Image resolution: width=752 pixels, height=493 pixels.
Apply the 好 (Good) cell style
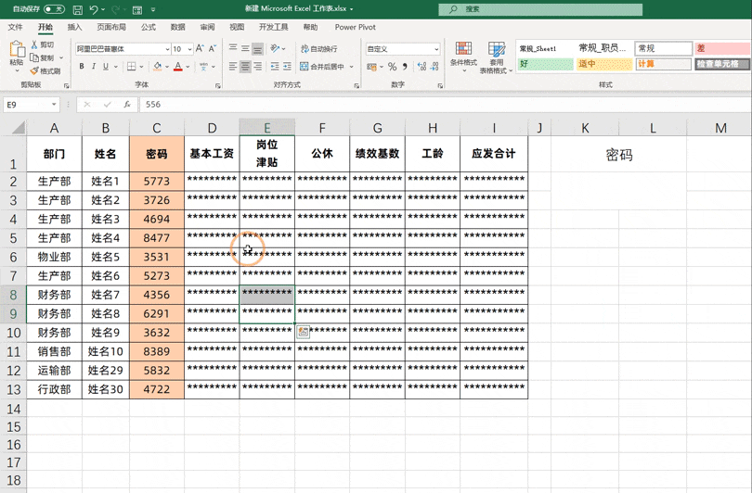(x=545, y=64)
